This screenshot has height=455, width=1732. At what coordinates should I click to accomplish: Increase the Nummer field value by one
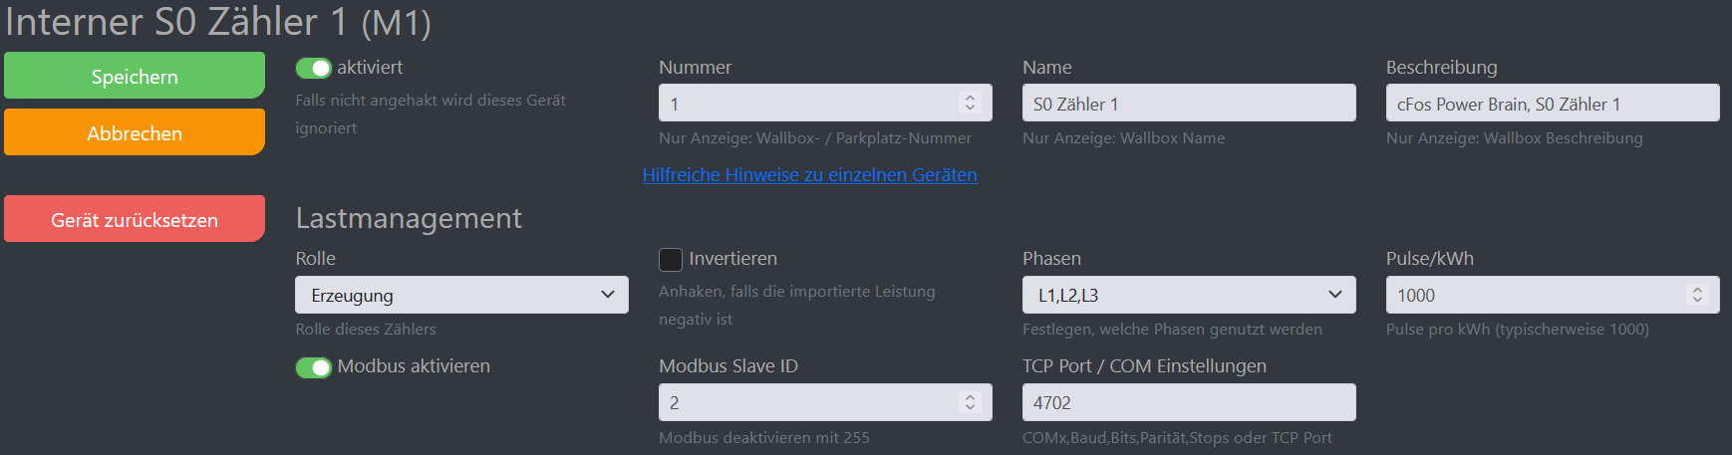pyautogui.click(x=970, y=98)
